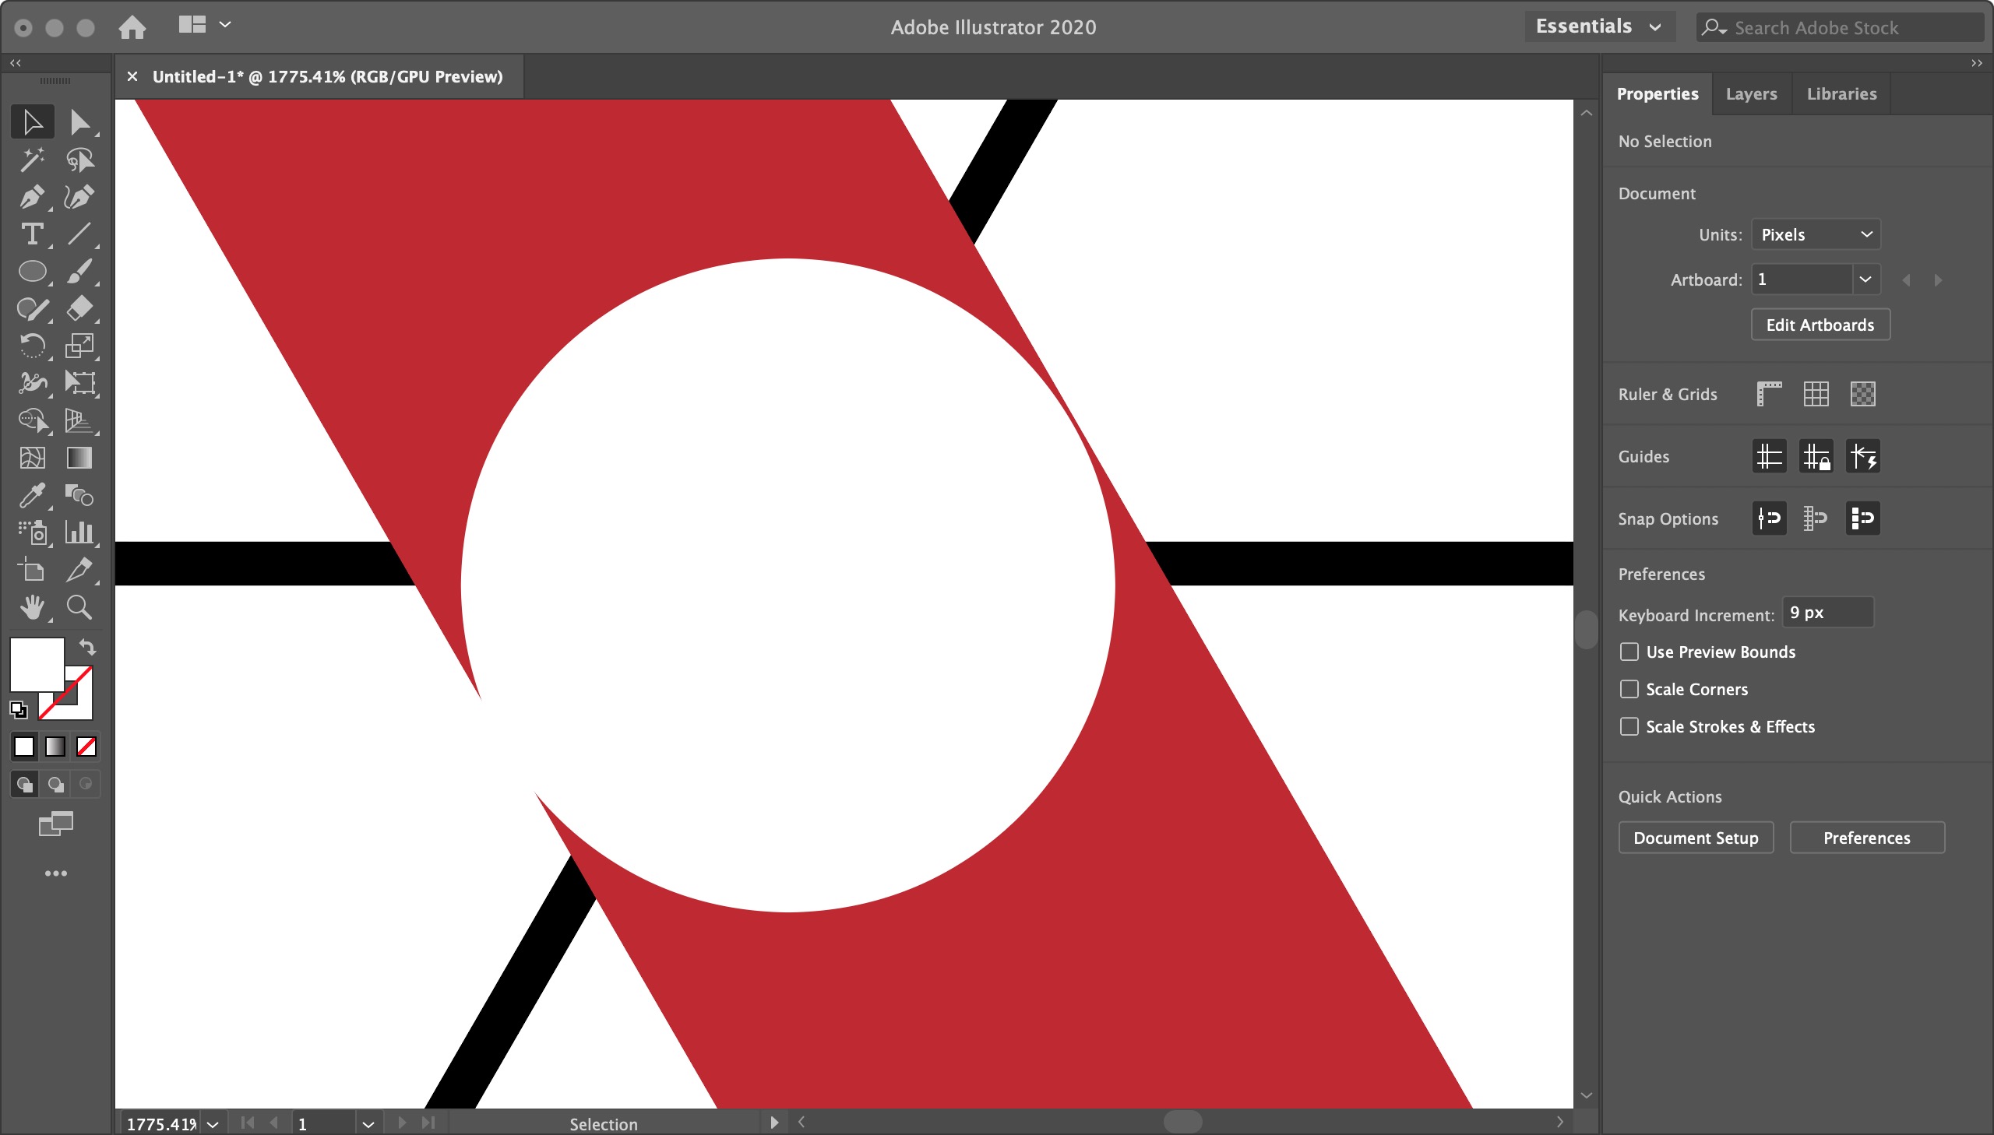Choose the Ellipse shape tool
Viewport: 1994px width, 1135px height.
coord(32,270)
